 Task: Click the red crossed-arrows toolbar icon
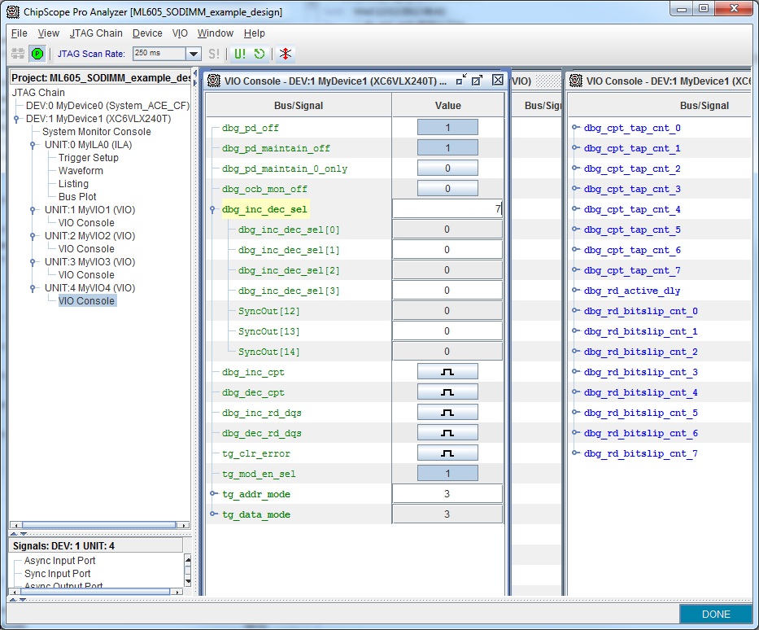click(285, 54)
